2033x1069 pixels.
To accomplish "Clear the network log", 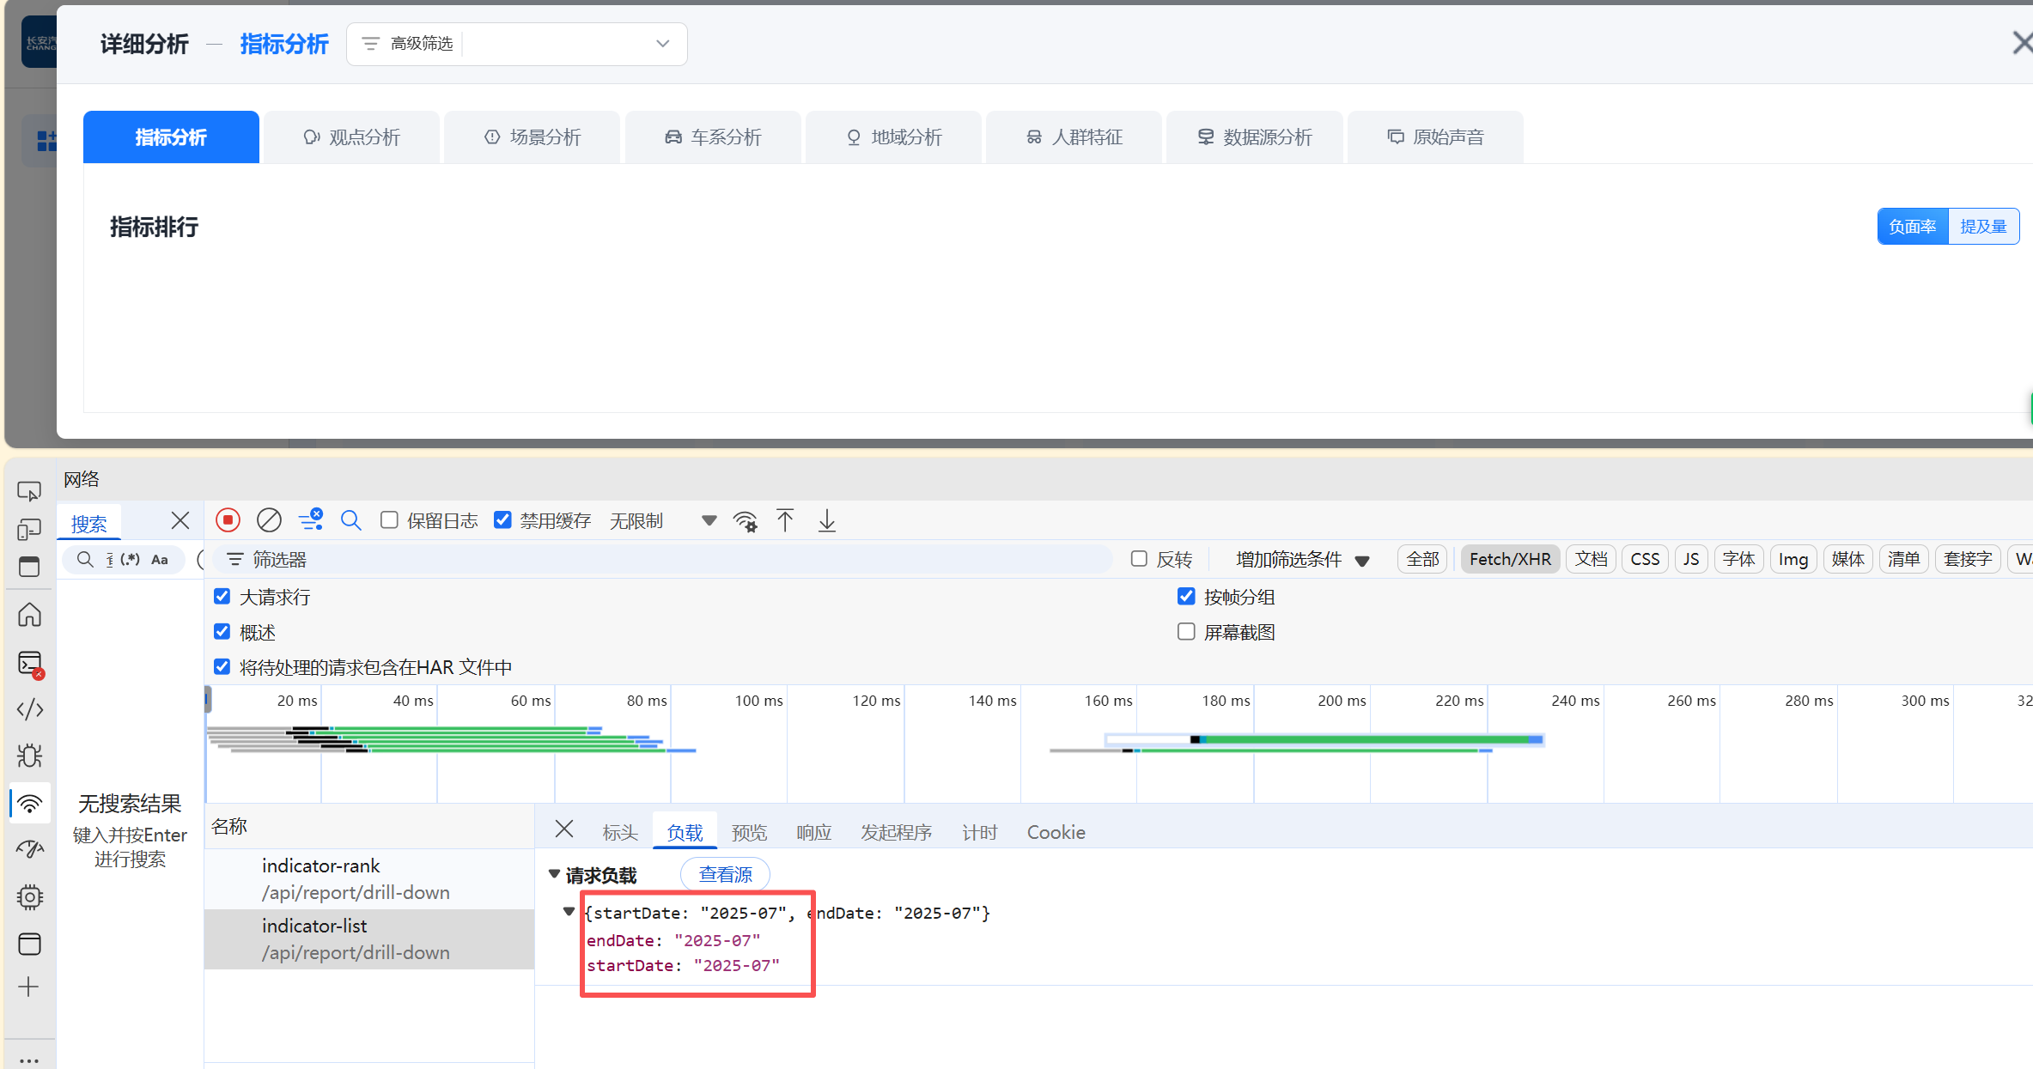I will pyautogui.click(x=269, y=520).
